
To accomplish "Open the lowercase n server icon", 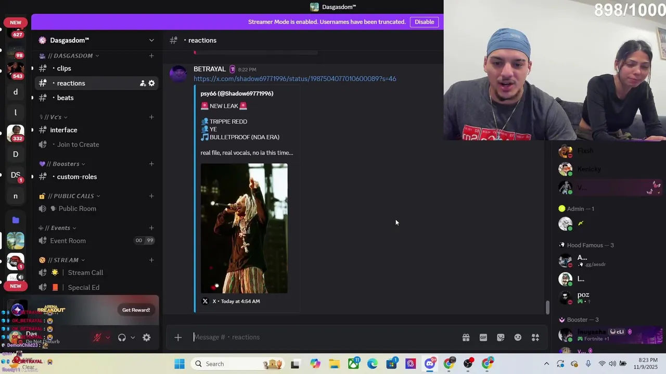I will pos(16,196).
